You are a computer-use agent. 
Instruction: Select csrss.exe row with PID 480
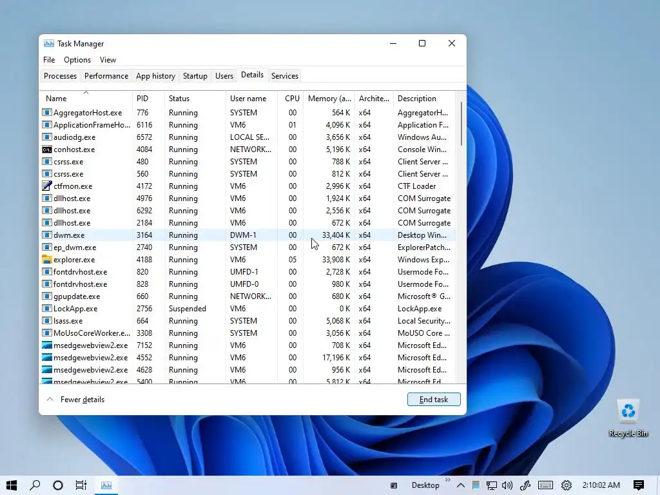pos(248,162)
